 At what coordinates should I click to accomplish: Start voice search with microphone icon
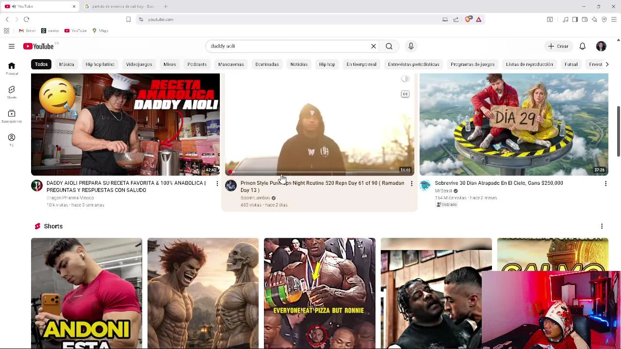coord(411,46)
